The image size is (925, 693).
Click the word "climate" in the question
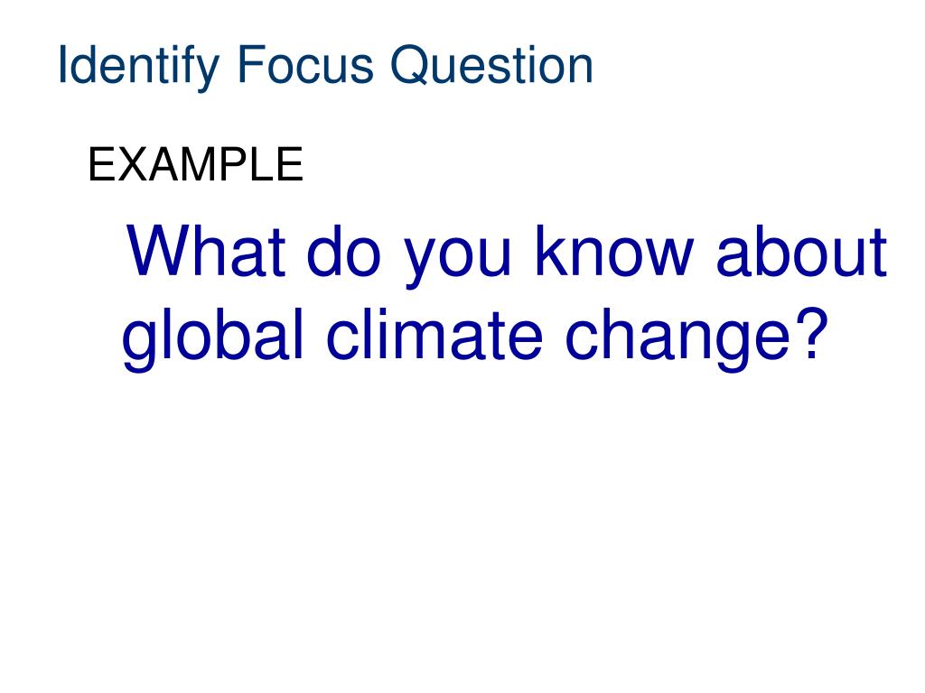[x=434, y=333]
